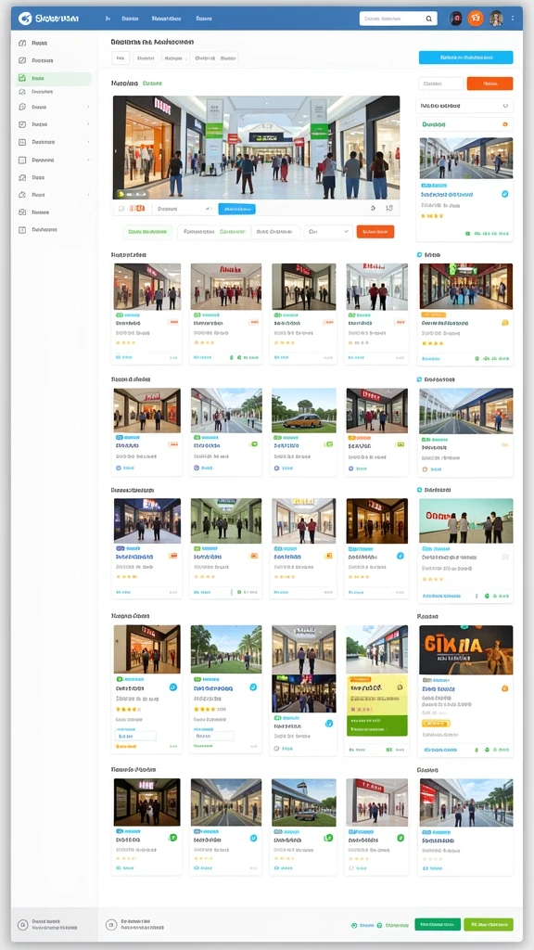Click the header search input field
Viewport: 534px width, 950px height.
point(392,19)
